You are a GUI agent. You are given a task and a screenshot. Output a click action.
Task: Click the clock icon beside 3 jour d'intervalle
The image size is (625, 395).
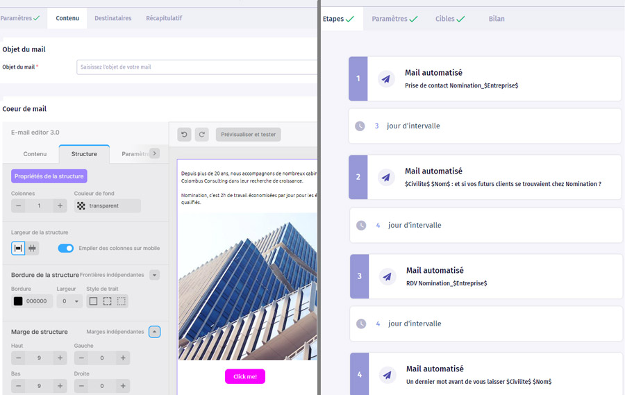[360, 126]
